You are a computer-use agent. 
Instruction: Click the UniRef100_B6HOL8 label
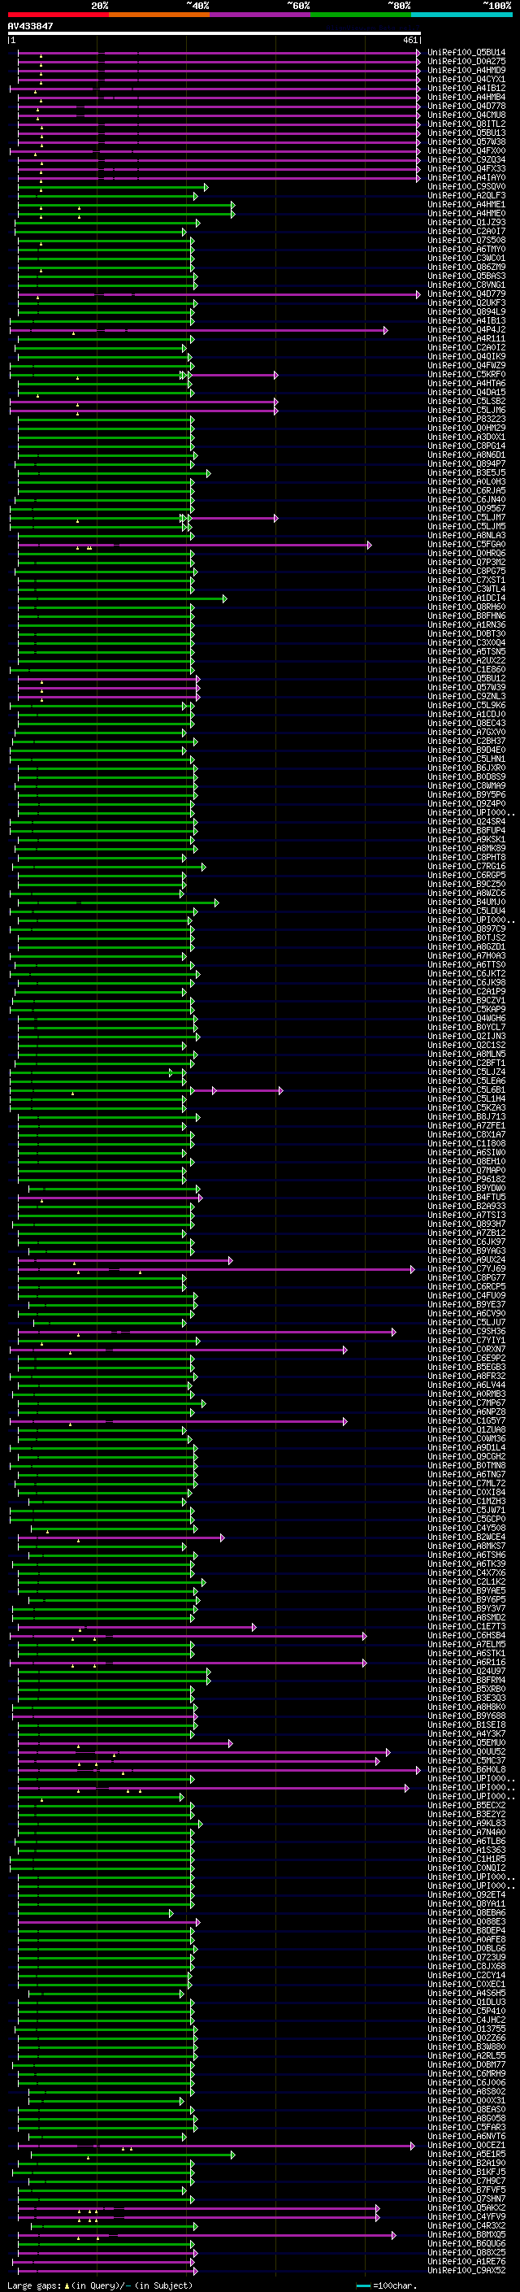(x=466, y=1770)
